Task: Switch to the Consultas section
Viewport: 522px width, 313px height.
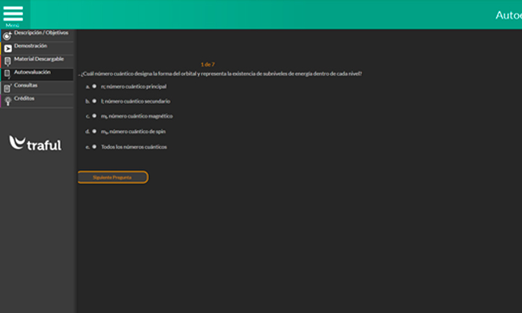Action: click(26, 86)
